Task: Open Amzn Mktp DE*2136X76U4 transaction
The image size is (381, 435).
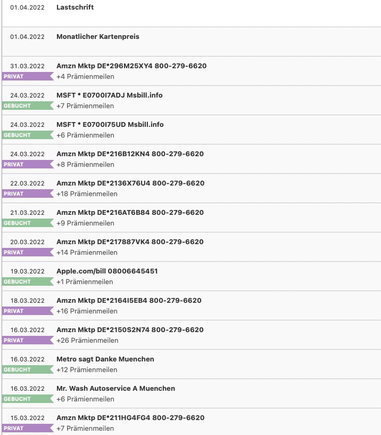Action: [130, 183]
